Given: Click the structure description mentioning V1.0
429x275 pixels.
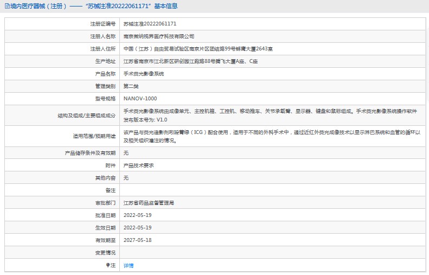Looking at the screenshot, I should pos(270,116).
